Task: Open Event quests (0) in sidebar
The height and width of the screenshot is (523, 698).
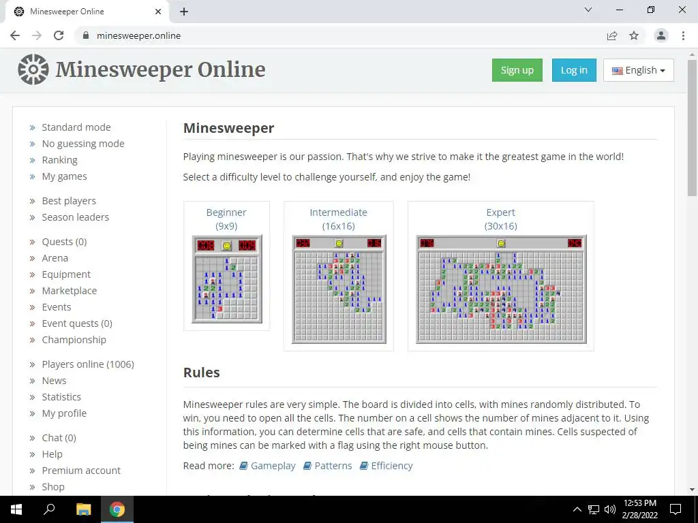Action: click(77, 323)
